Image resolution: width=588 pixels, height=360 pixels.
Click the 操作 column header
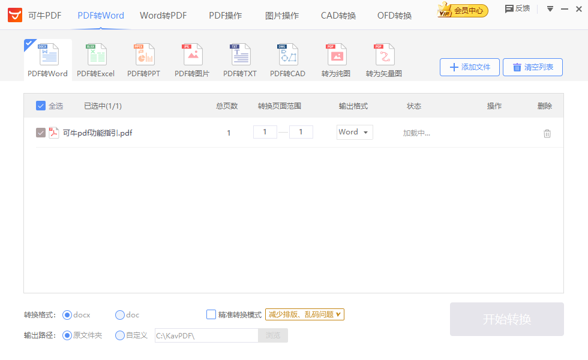pos(494,106)
